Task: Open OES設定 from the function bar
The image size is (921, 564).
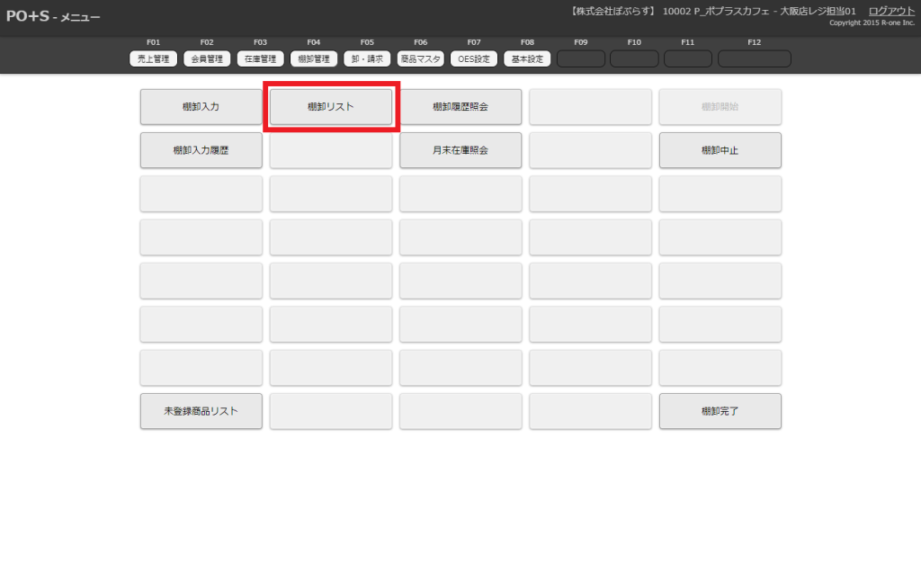Action: click(x=473, y=59)
